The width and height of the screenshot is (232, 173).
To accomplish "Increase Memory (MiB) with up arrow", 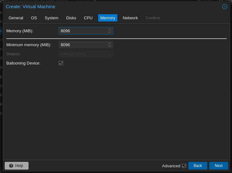I will click(x=110, y=29).
